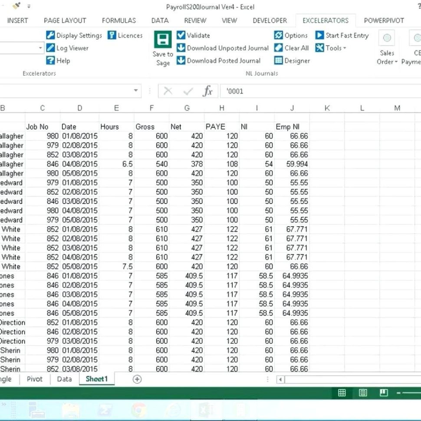Open the Designer grid icon
This screenshot has height=421, width=421.
(279, 60)
